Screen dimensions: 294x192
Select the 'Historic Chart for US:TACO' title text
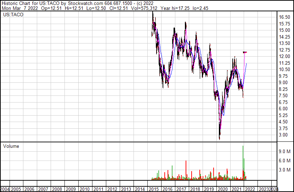pos(31,4)
